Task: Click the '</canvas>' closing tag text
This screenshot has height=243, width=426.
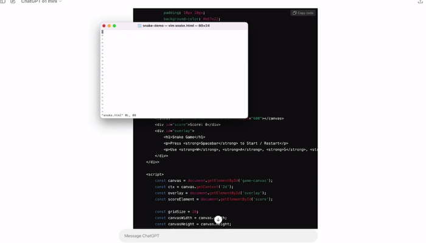Action: pyautogui.click(x=274, y=119)
